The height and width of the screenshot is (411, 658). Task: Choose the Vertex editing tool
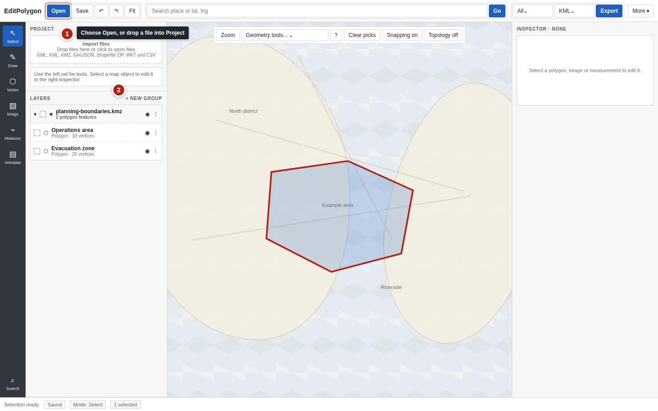tap(13, 84)
